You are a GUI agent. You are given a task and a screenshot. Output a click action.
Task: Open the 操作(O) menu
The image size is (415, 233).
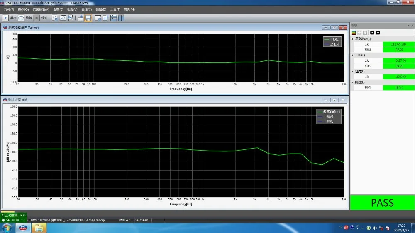tap(23, 10)
